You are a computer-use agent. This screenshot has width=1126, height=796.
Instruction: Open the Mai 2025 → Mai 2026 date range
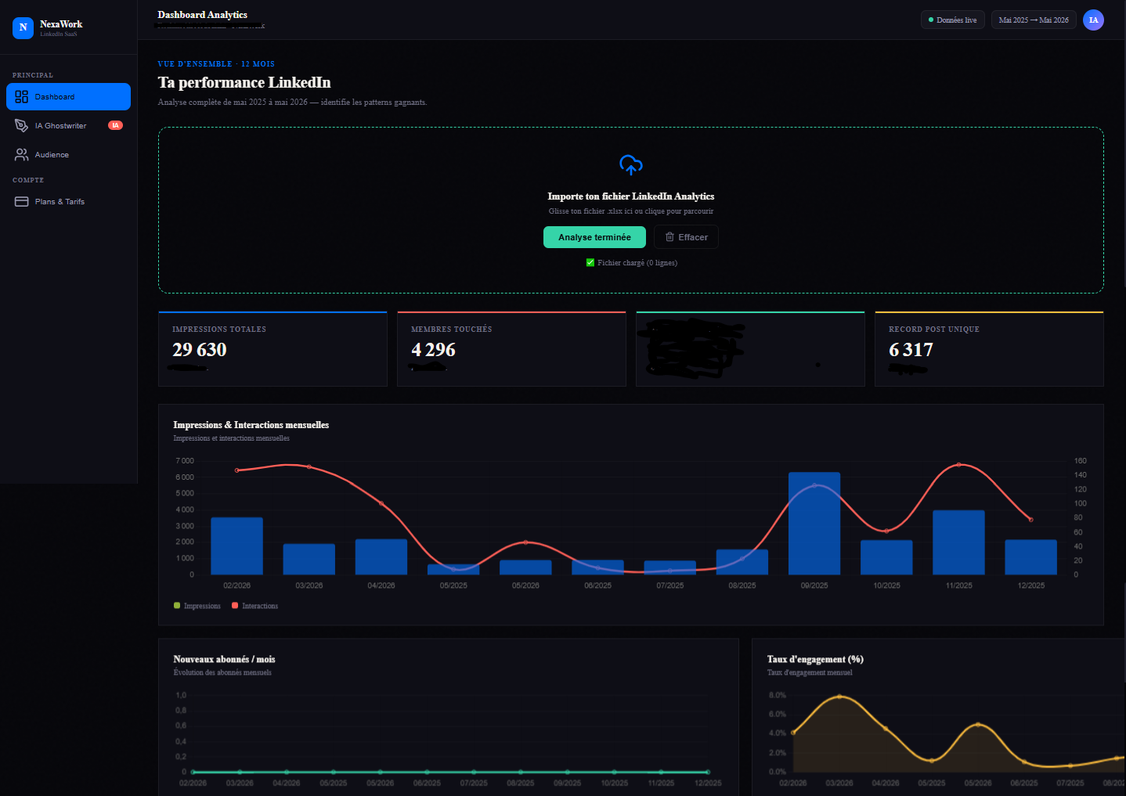1034,20
